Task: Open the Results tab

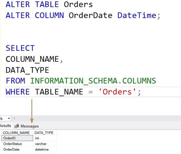Action: point(6,126)
